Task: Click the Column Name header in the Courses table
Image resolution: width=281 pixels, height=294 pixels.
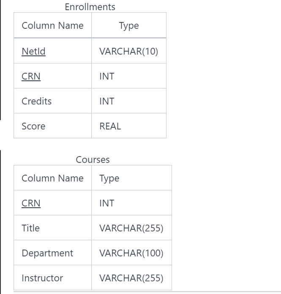Action: [52, 178]
